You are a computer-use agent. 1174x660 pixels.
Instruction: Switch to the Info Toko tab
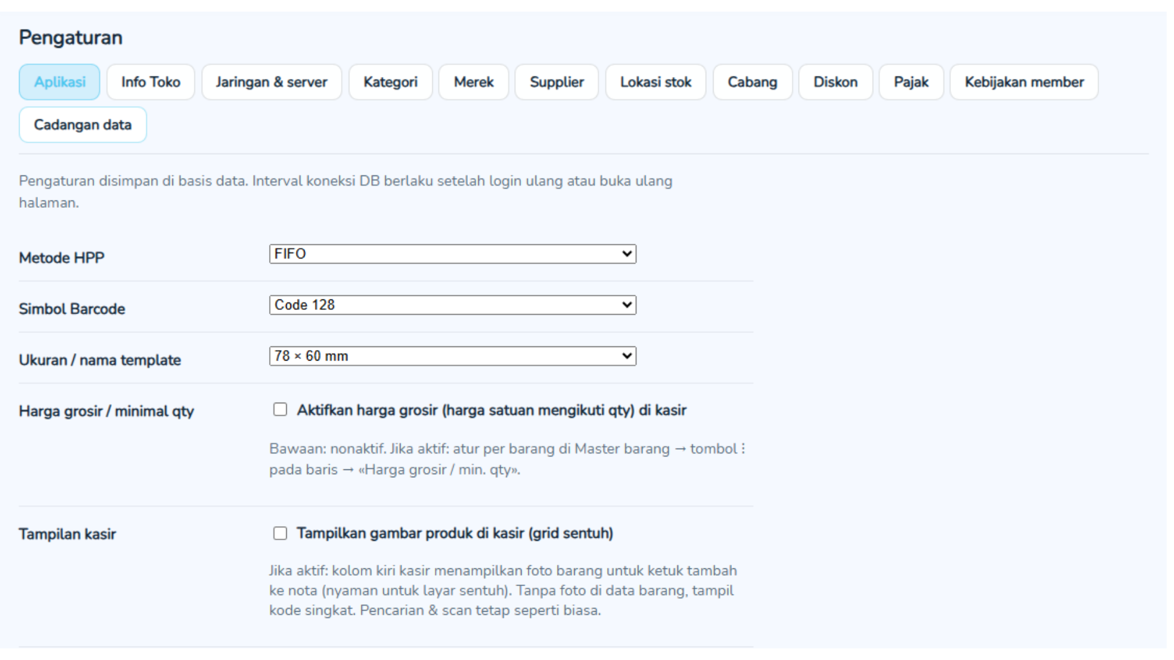pyautogui.click(x=150, y=82)
